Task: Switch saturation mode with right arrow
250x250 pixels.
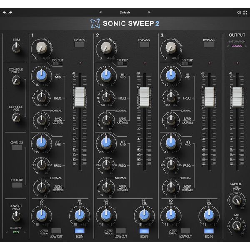Action: coord(246,46)
